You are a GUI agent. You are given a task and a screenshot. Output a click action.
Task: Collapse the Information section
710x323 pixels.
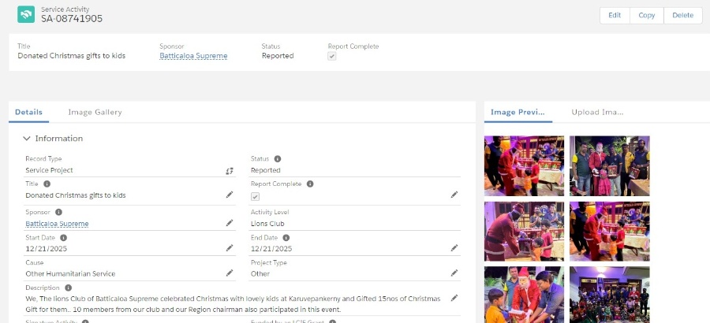point(27,139)
